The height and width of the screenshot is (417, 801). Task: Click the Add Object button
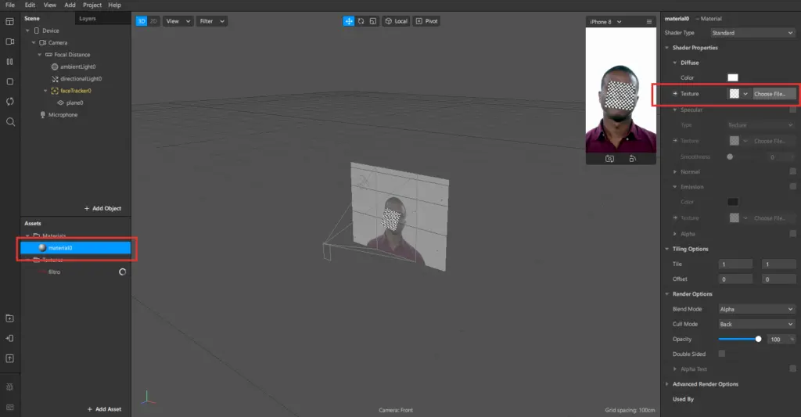[x=102, y=209]
